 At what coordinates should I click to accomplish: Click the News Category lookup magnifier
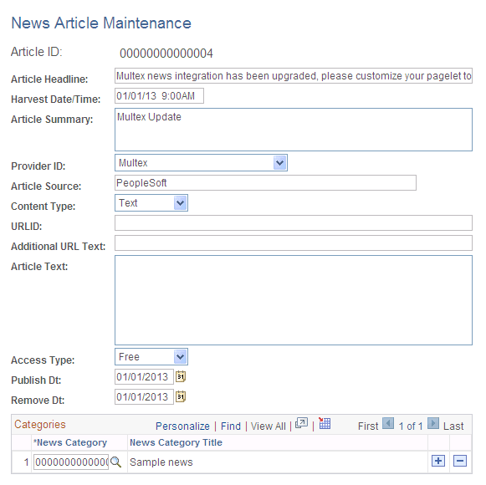(115, 462)
